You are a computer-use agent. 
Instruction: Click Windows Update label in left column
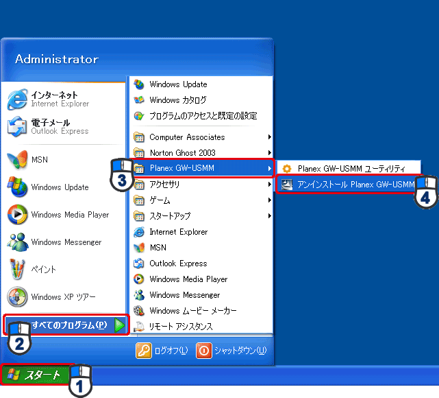tap(60, 187)
